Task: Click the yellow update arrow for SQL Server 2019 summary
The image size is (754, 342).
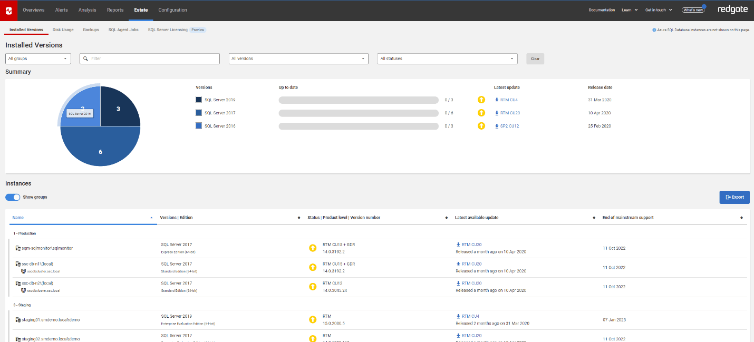Action: pos(481,100)
